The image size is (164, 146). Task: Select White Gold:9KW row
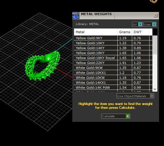pyautogui.click(x=113, y=68)
